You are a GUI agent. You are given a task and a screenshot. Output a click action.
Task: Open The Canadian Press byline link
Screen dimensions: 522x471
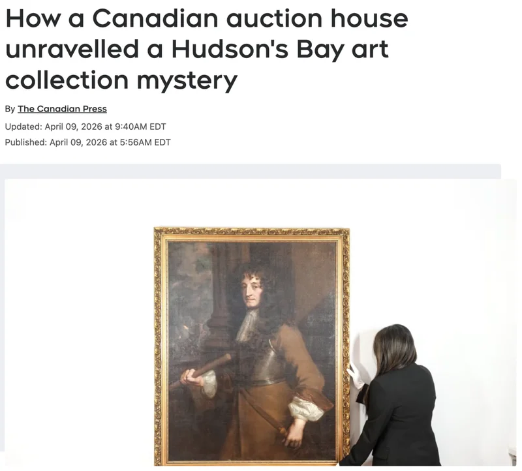(62, 109)
